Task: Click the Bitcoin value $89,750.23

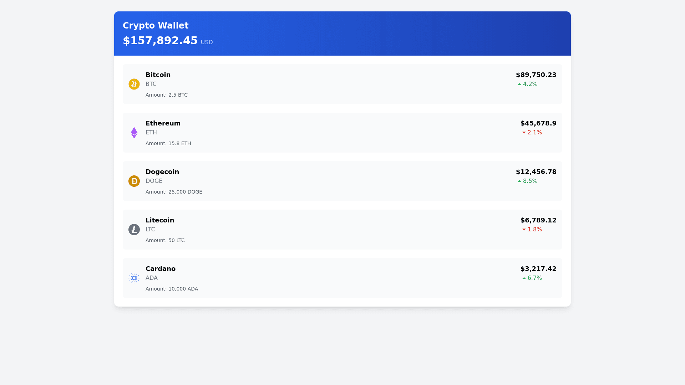Action: 536,75
